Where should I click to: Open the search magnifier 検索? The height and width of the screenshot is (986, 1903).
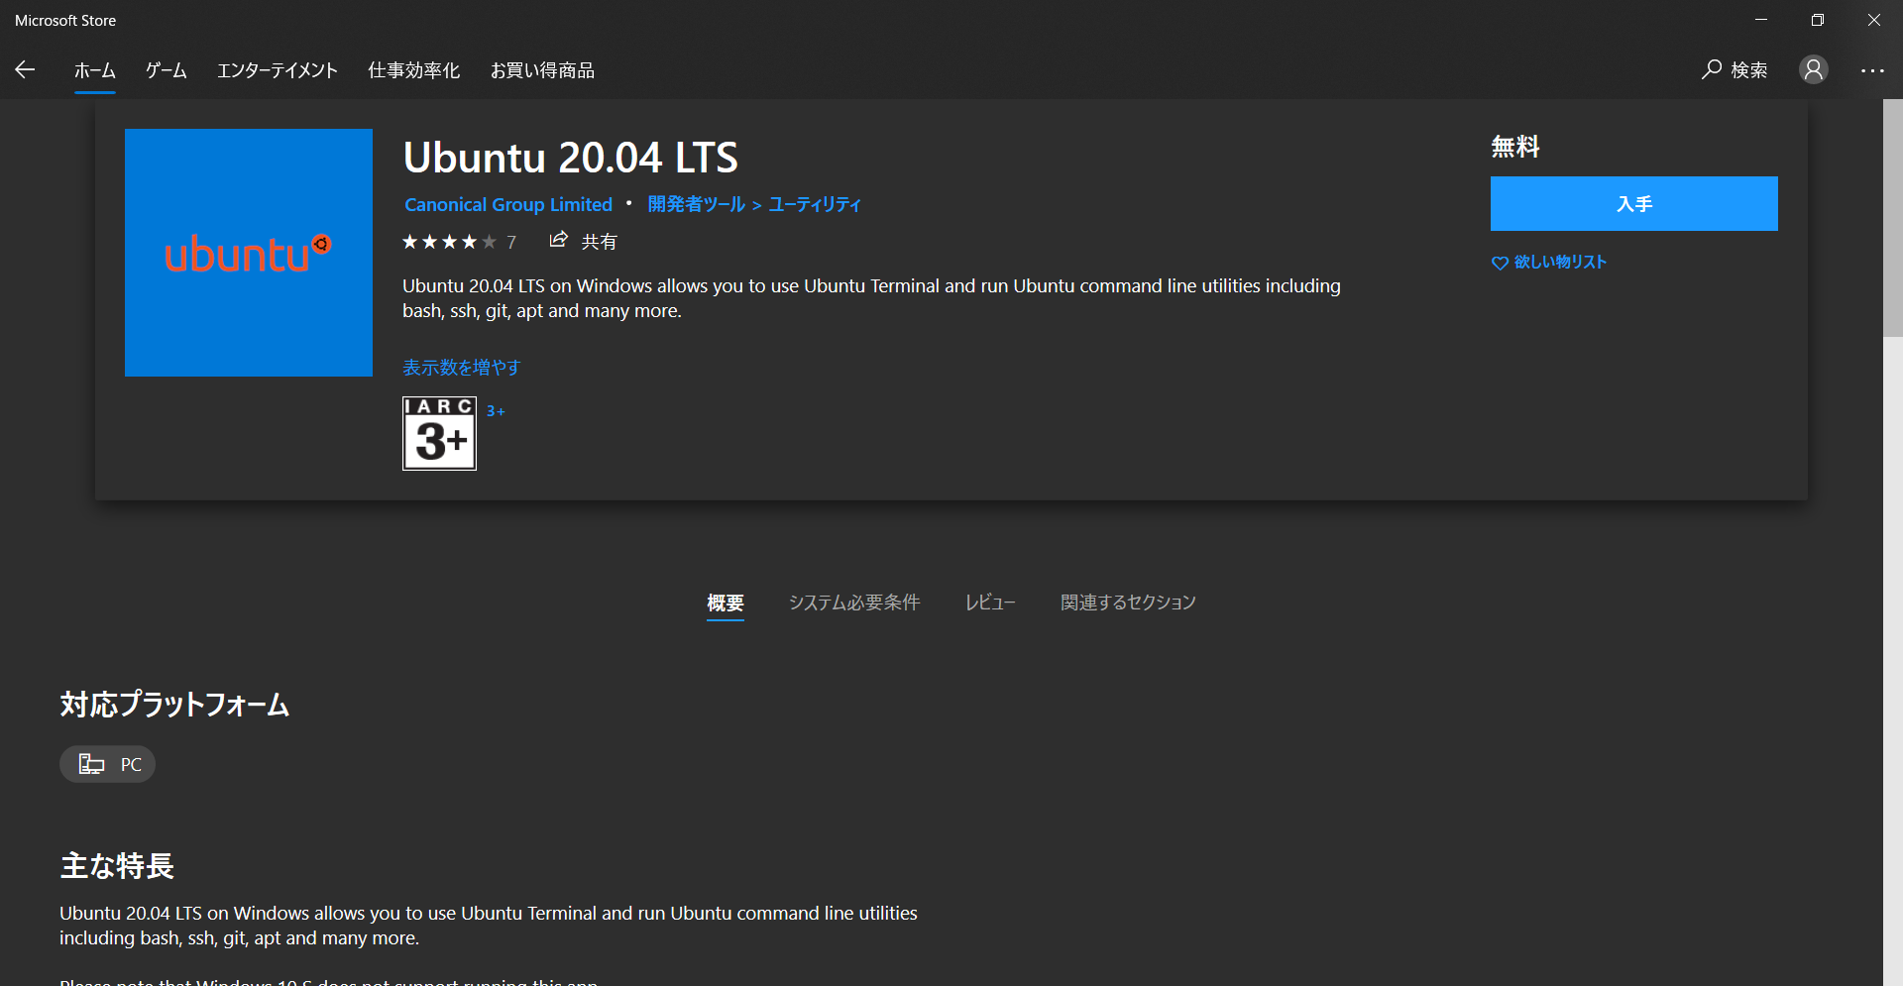coord(1735,69)
